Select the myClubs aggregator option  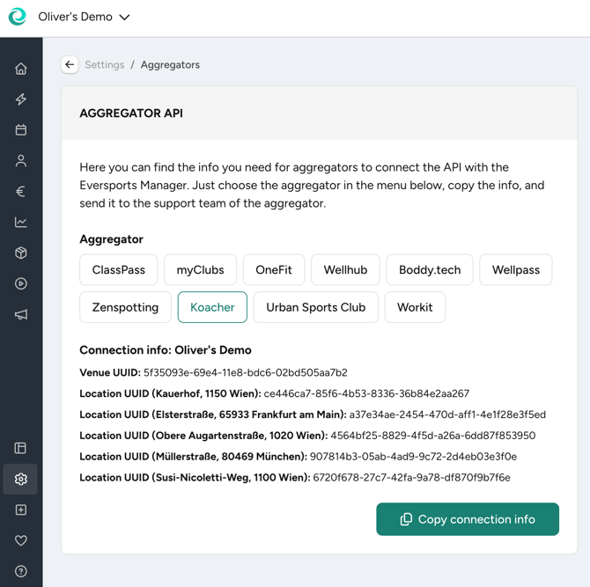(200, 269)
